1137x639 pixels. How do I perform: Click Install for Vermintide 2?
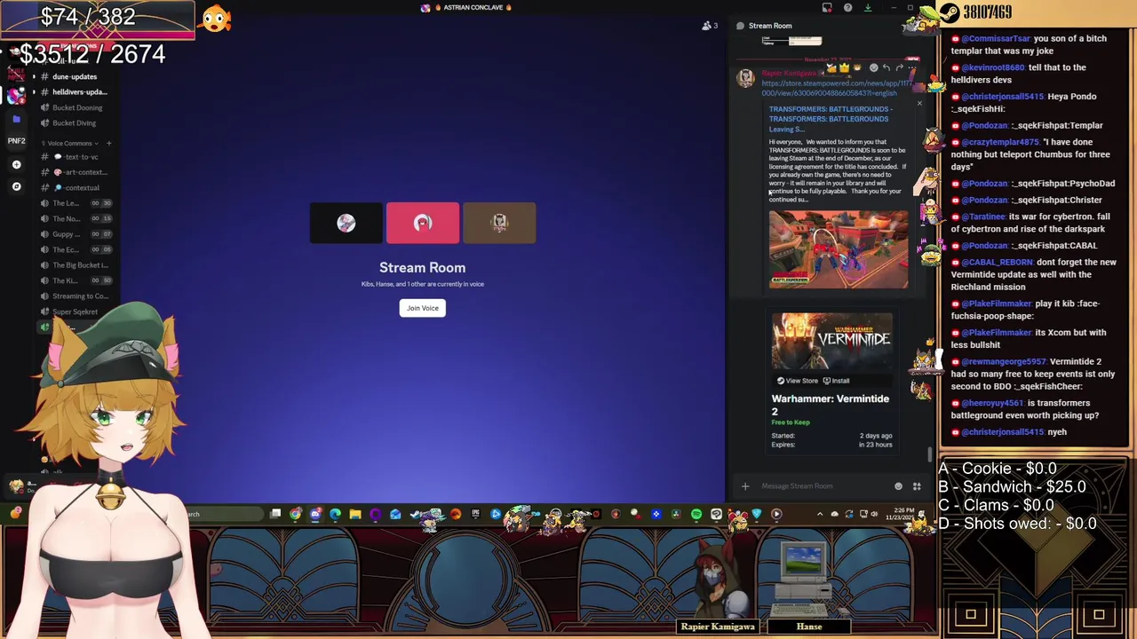point(835,381)
